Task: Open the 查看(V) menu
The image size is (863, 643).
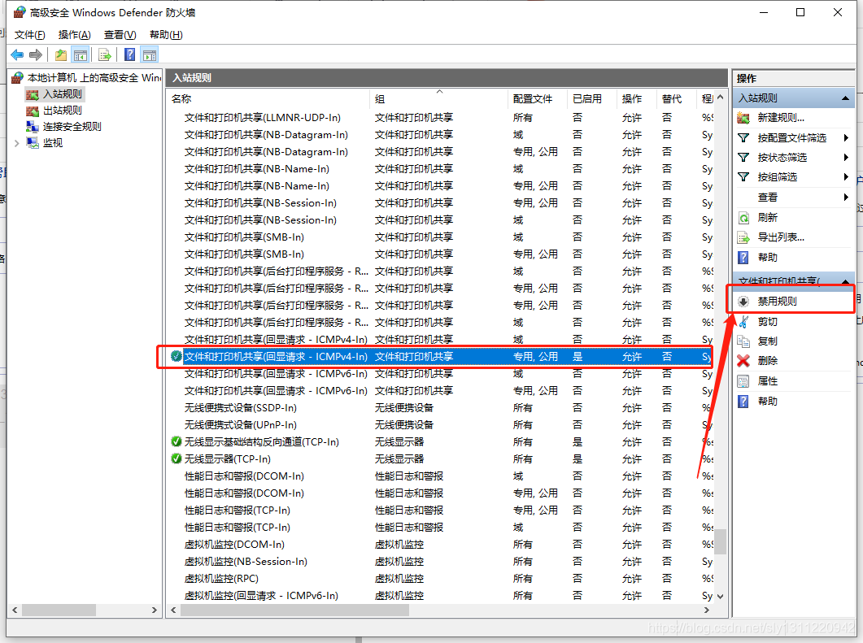Action: tap(120, 35)
